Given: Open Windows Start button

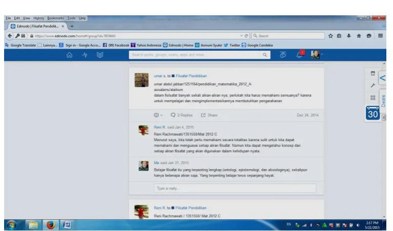Looking at the screenshot, I should tap(11, 225).
